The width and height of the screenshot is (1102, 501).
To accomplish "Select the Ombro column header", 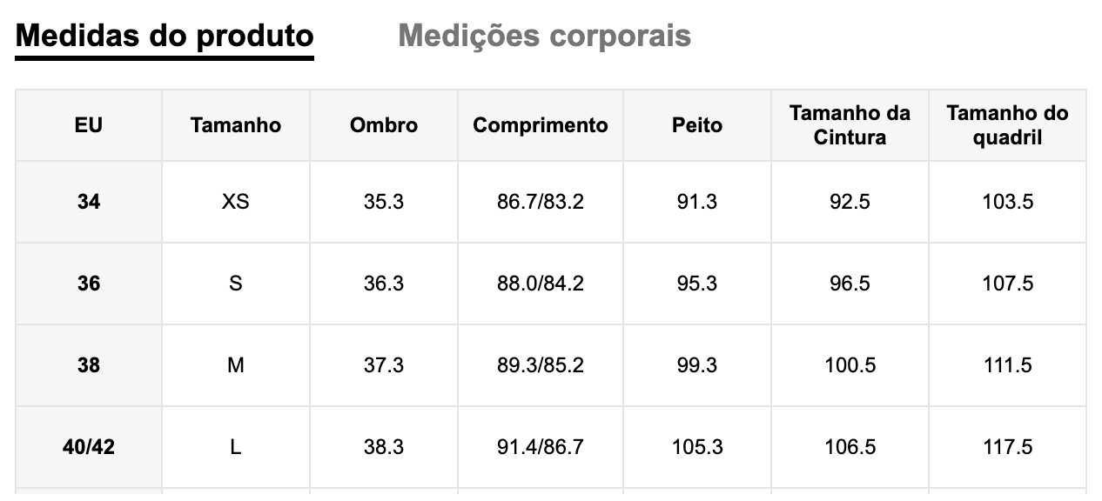I will tap(384, 125).
